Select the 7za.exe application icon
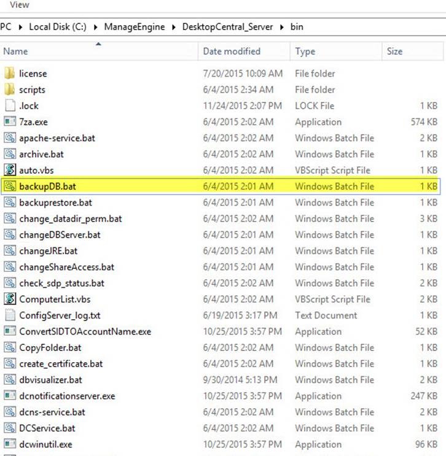The width and height of the screenshot is (446, 456). click(10, 122)
